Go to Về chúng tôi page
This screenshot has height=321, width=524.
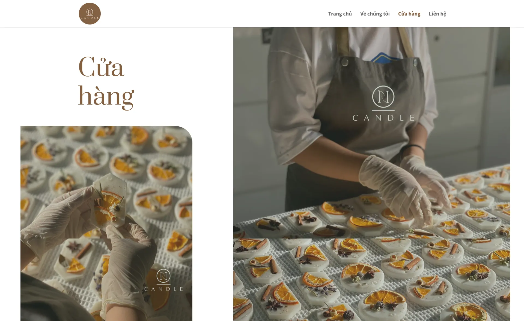375,14
